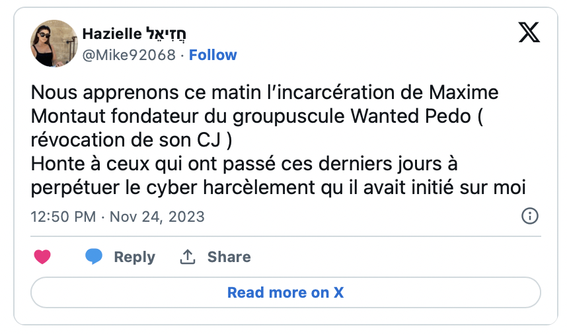Open the 12:50 PM timestamp link

click(63, 217)
